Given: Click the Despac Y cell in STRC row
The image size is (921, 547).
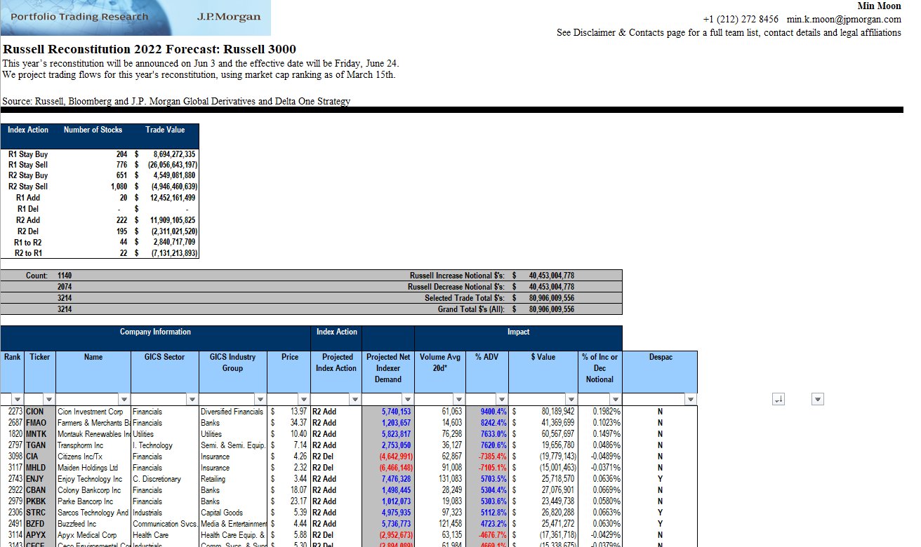Looking at the screenshot, I should point(660,513).
